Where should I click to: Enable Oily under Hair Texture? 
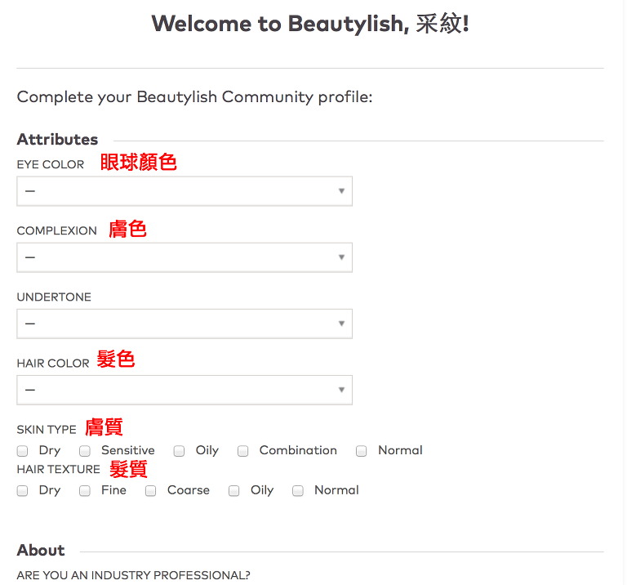point(234,491)
